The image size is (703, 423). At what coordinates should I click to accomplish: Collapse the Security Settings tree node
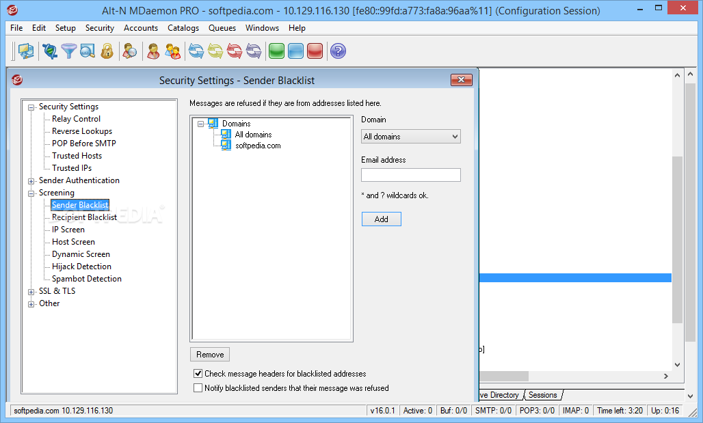pyautogui.click(x=31, y=107)
